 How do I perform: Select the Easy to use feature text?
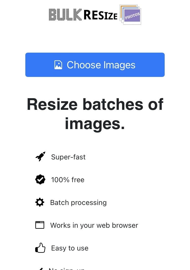tap(70, 248)
